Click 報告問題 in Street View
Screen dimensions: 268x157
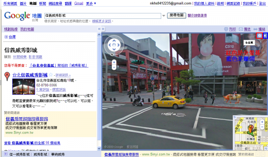(133, 147)
